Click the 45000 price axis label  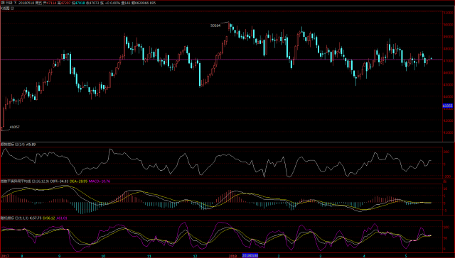pos(448,85)
